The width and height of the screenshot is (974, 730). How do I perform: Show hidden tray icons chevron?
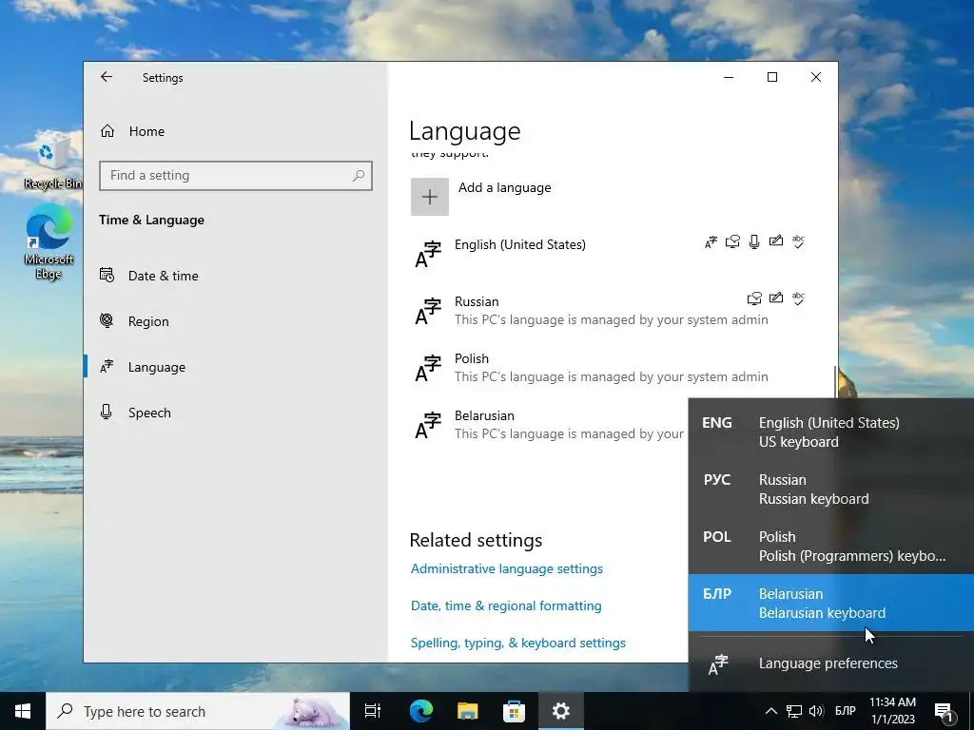[770, 711]
